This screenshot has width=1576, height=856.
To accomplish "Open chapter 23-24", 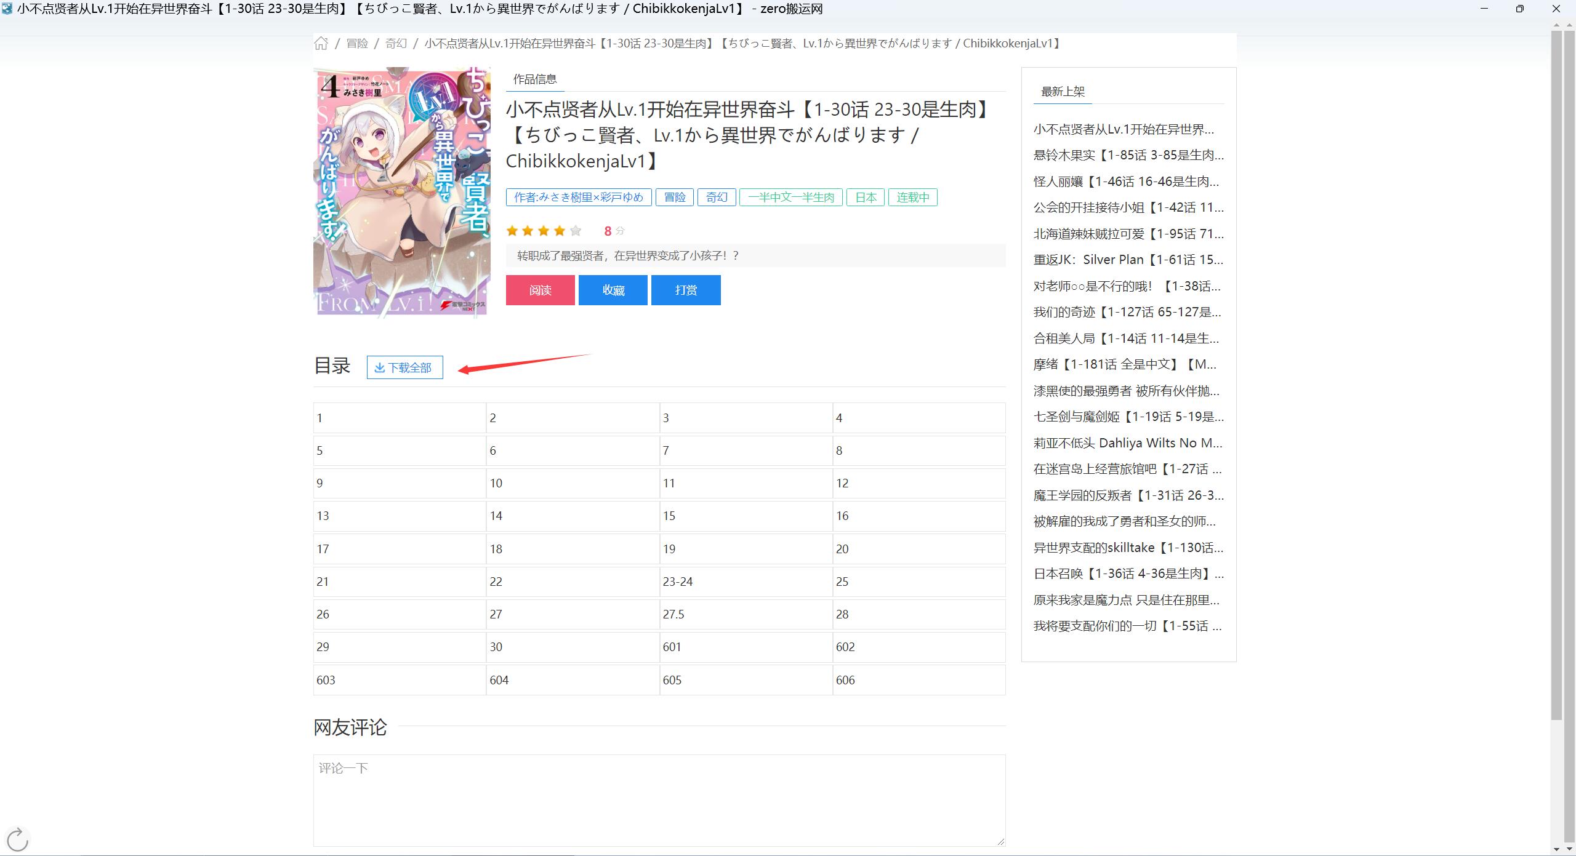I will tap(678, 582).
